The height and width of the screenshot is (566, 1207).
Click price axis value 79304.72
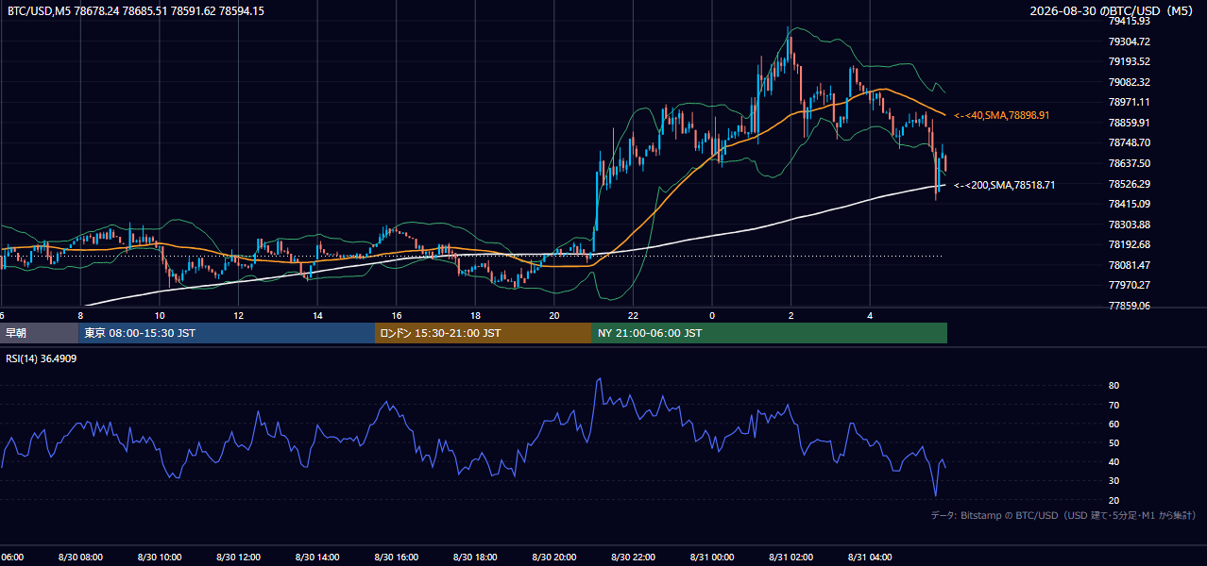pos(1129,42)
